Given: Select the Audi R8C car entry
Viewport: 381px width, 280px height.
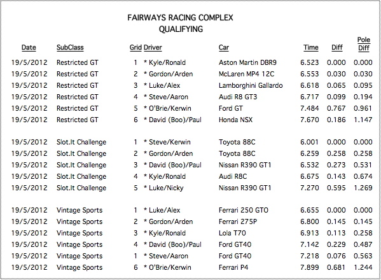Looking at the screenshot, I should 233,176.
